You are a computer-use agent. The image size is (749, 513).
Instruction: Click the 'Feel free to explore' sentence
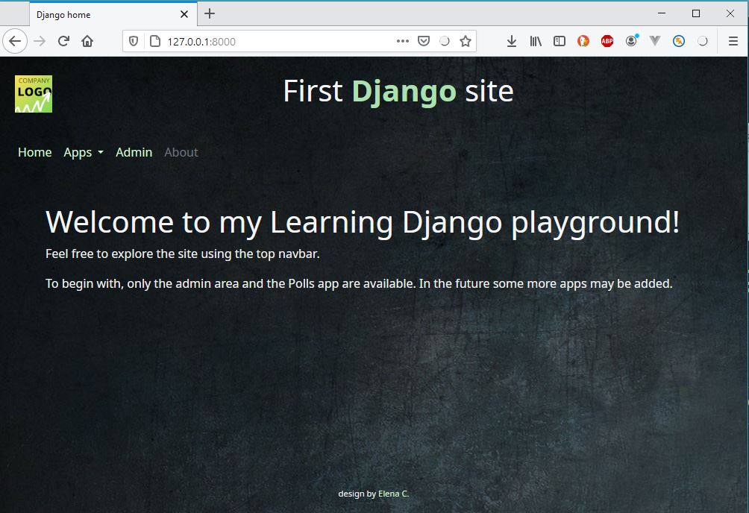(x=183, y=254)
